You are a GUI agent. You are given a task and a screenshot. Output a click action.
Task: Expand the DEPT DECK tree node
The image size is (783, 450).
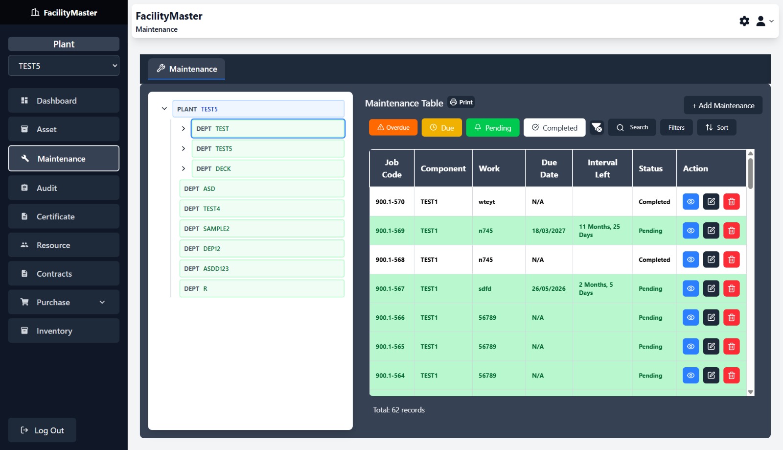click(x=184, y=169)
